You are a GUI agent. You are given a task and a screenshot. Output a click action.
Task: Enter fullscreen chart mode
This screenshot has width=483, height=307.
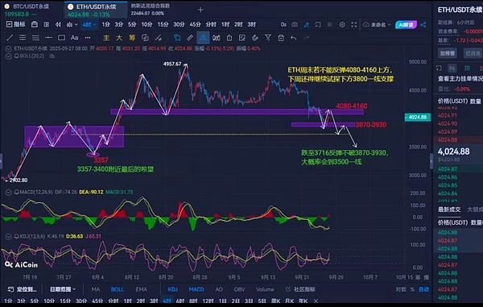tap(354, 24)
